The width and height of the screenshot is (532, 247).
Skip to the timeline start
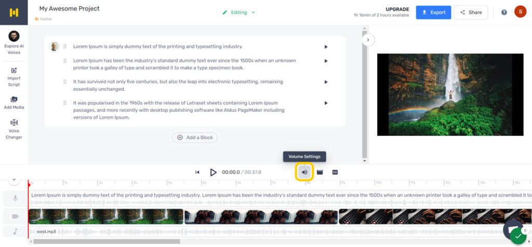point(197,172)
